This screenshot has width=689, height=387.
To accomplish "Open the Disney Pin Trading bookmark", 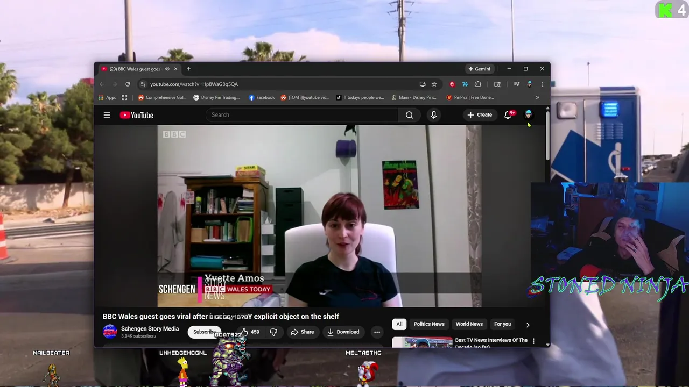I will click(216, 97).
